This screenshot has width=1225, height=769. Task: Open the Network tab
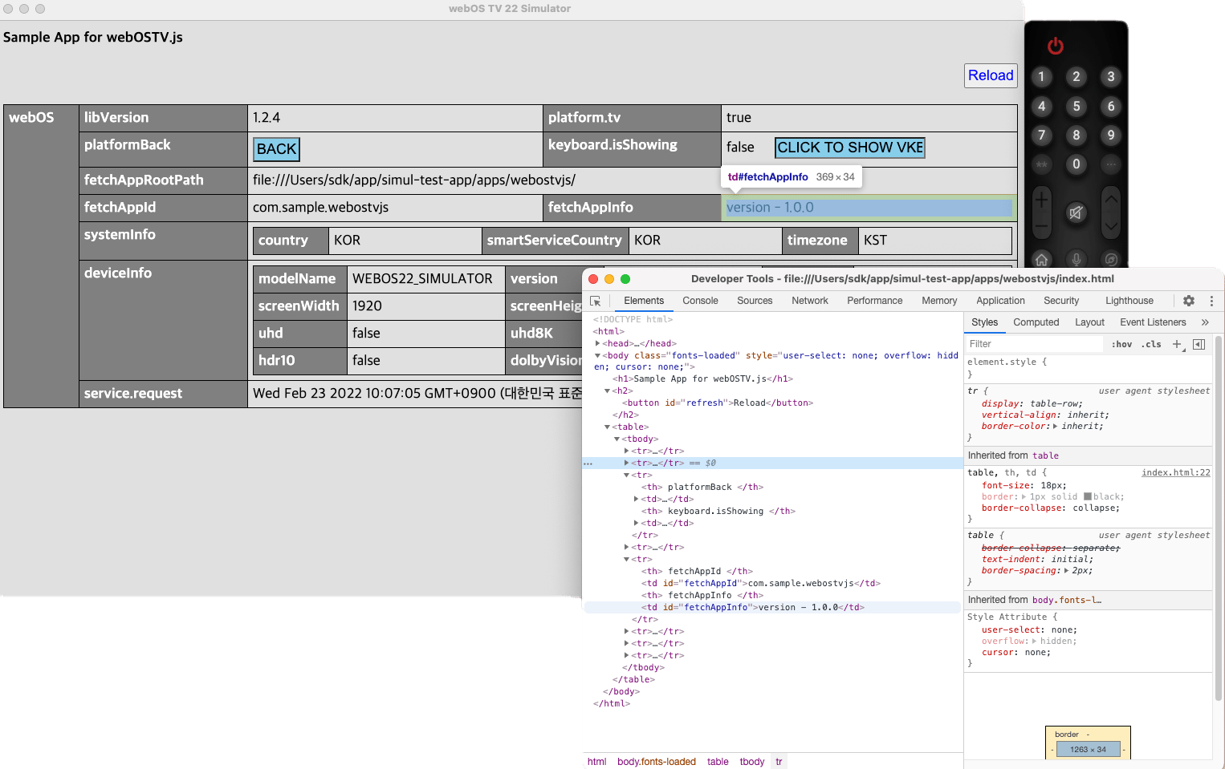pos(809,301)
